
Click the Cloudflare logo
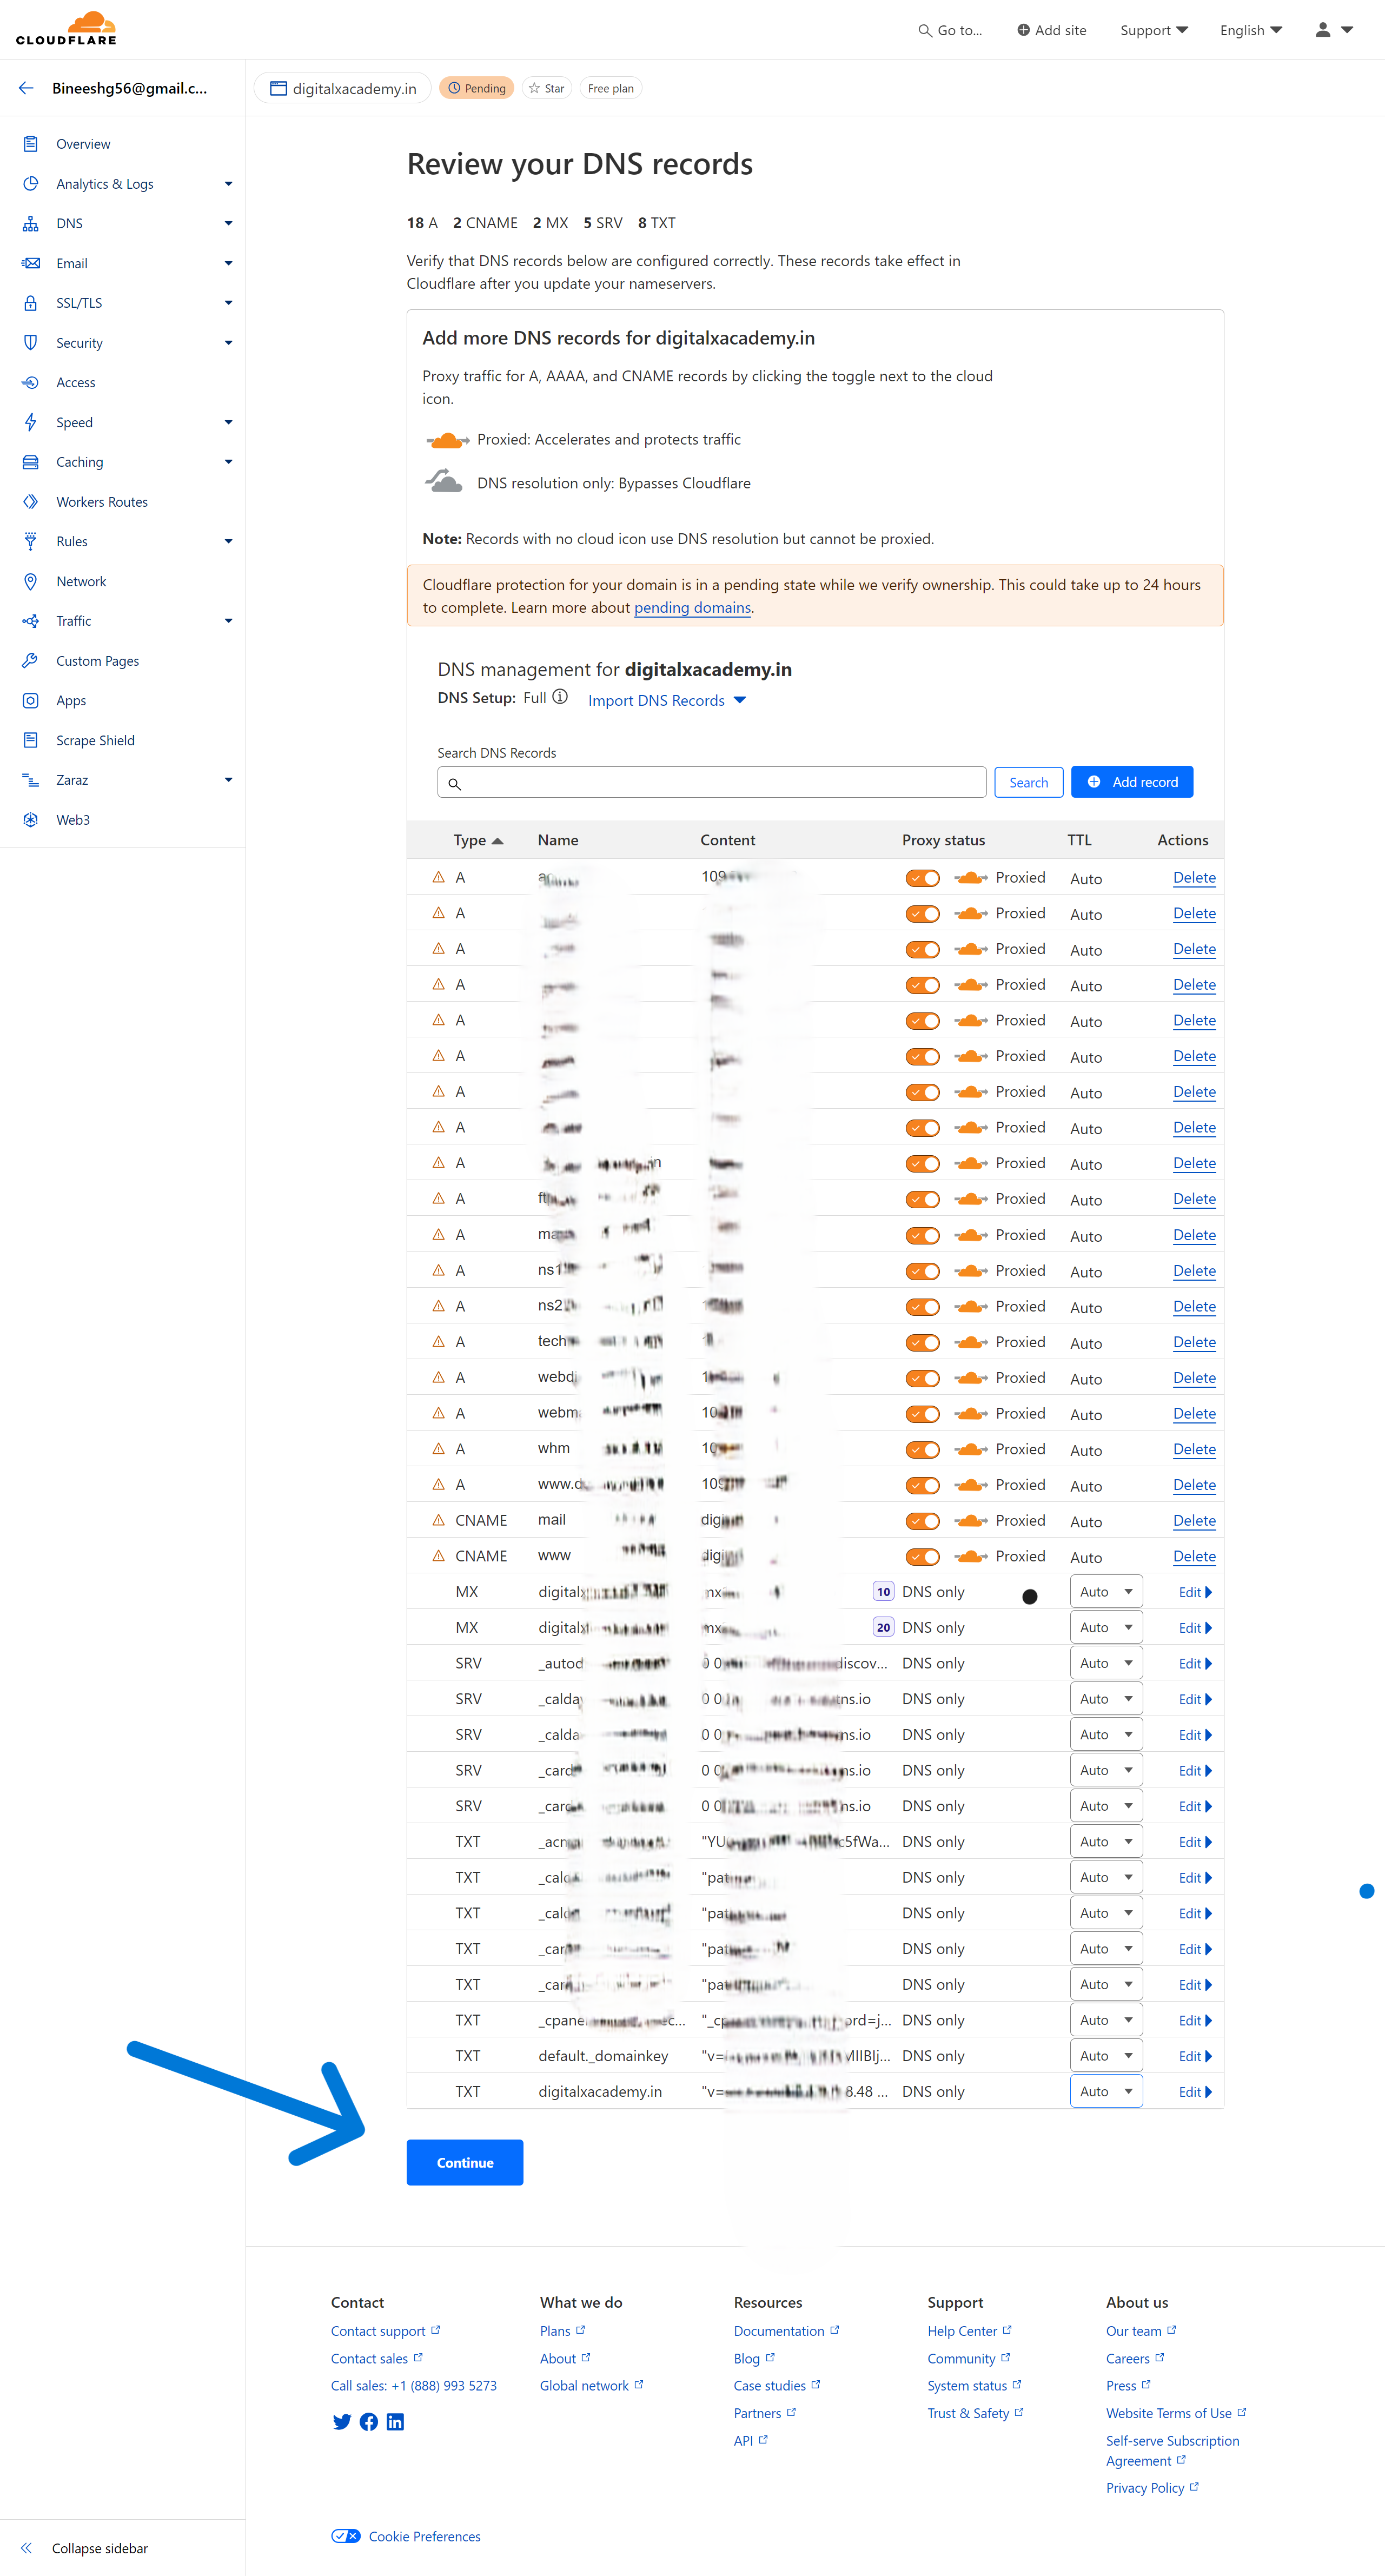click(66, 28)
